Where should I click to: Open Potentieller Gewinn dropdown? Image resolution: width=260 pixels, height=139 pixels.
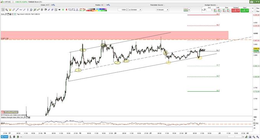(158, 5)
